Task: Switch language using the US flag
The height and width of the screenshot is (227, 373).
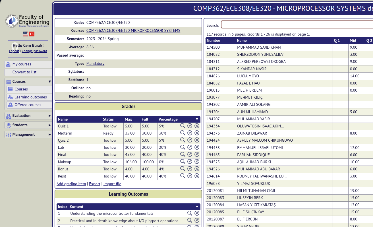Action: tap(26, 34)
